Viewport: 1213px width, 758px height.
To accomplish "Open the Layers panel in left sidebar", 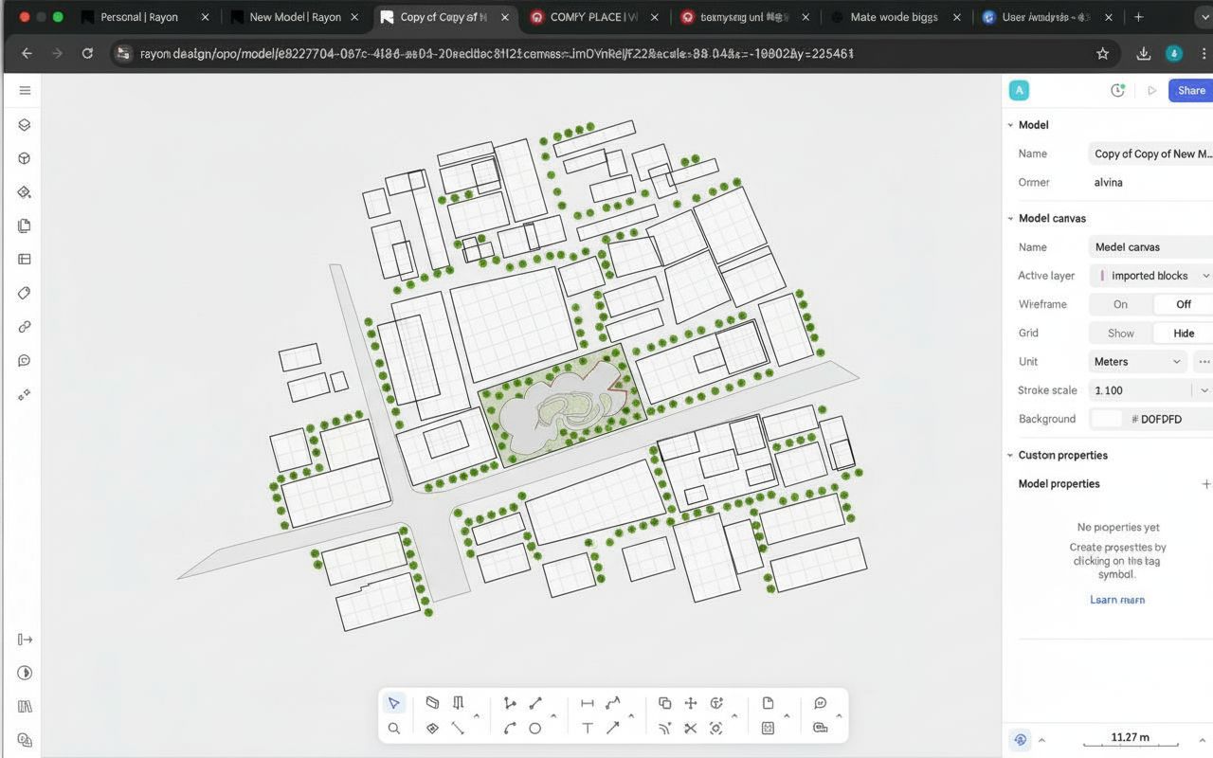I will click(x=25, y=125).
